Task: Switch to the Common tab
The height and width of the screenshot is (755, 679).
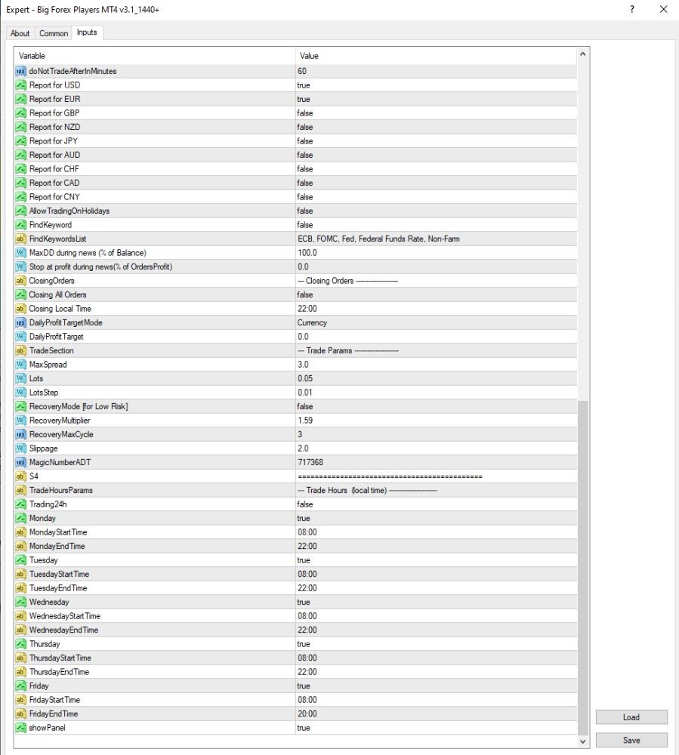Action: 54,33
